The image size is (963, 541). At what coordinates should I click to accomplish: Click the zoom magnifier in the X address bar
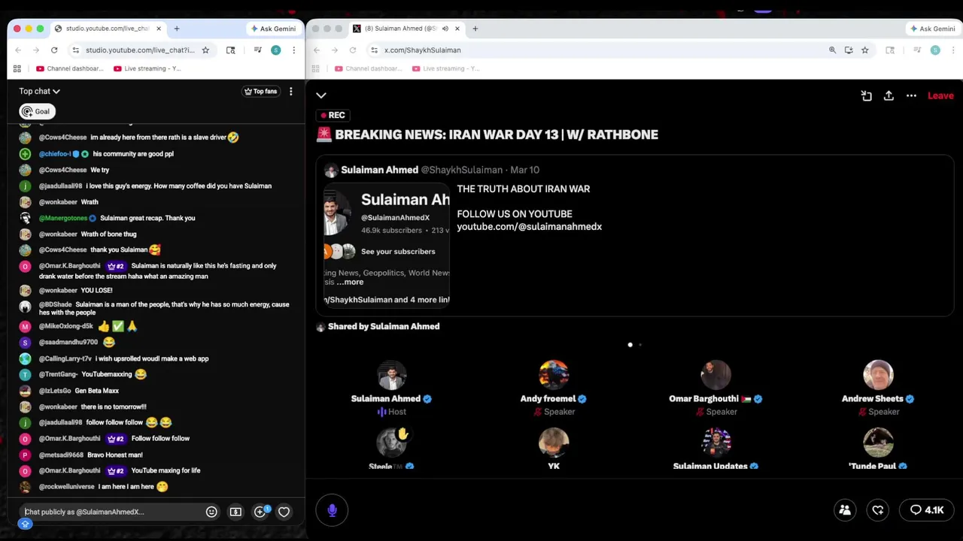click(832, 50)
